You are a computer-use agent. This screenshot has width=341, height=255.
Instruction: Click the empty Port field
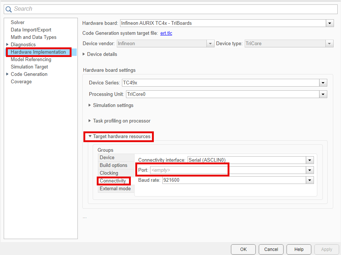[228, 170]
